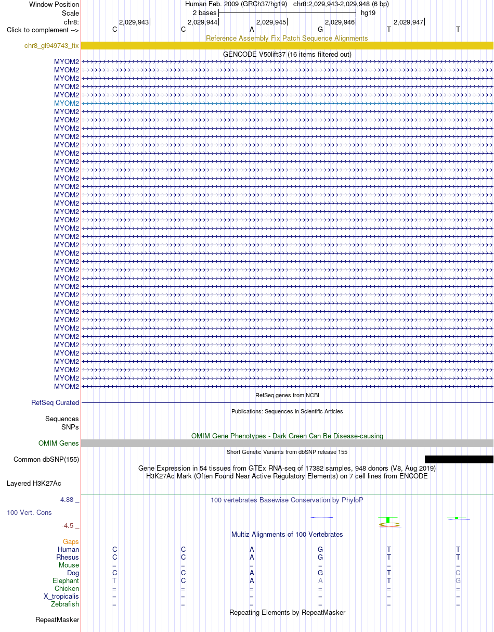Screen dimensions: 494x632
Task: Click the 2,029,944 ruler position
Action: click(x=202, y=22)
